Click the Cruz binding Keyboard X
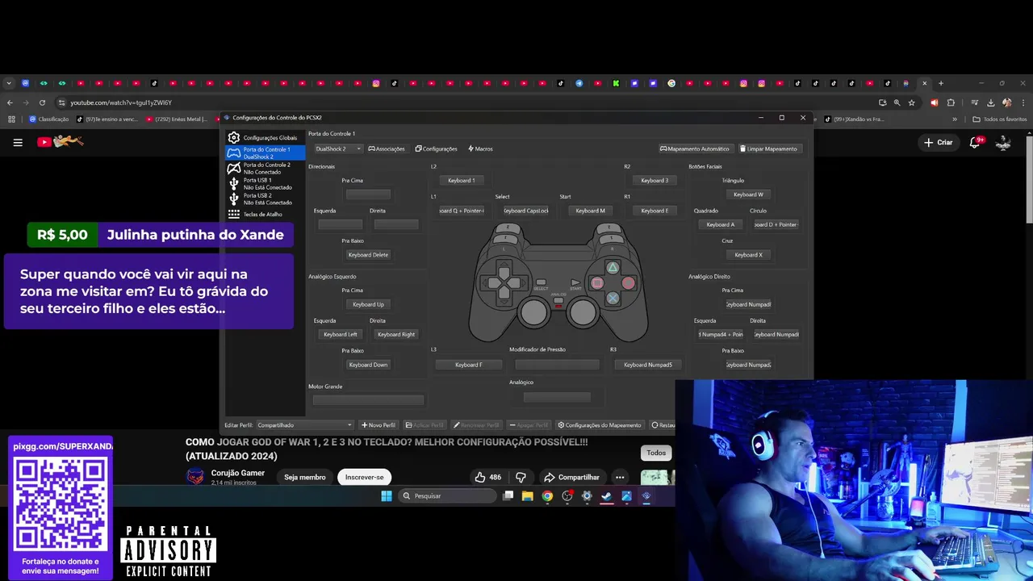 pos(748,255)
